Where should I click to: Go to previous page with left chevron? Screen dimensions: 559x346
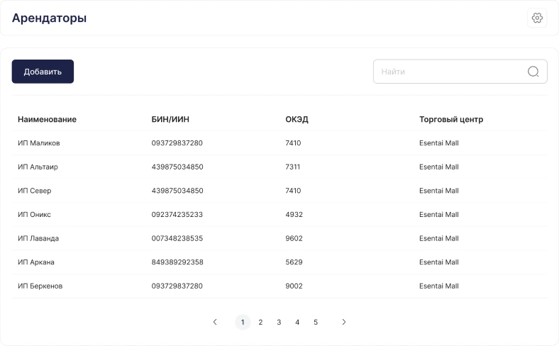tap(215, 322)
